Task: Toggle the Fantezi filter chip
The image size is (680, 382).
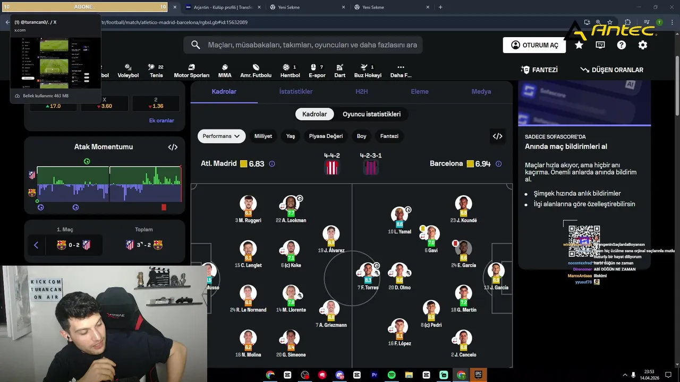Action: click(389, 136)
